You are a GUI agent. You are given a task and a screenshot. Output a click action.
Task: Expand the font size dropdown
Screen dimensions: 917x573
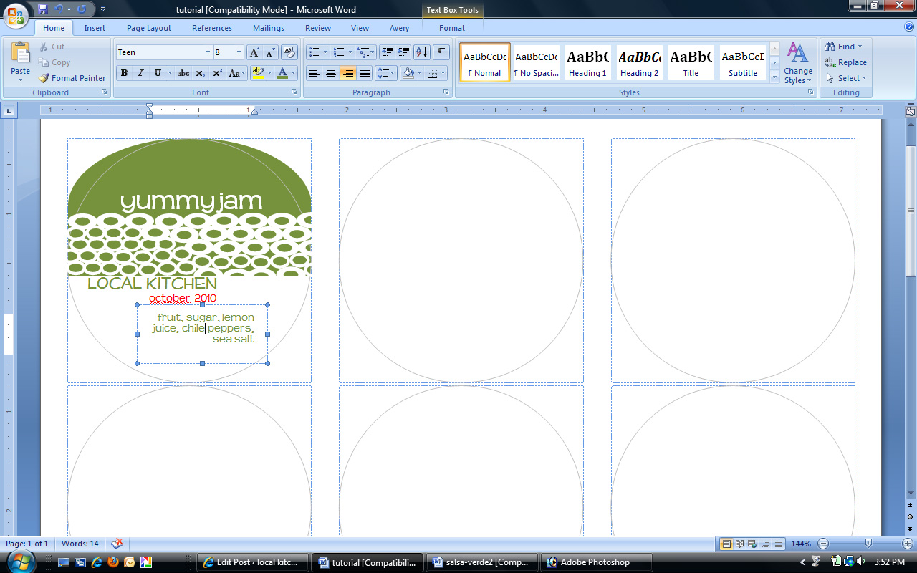coord(239,52)
